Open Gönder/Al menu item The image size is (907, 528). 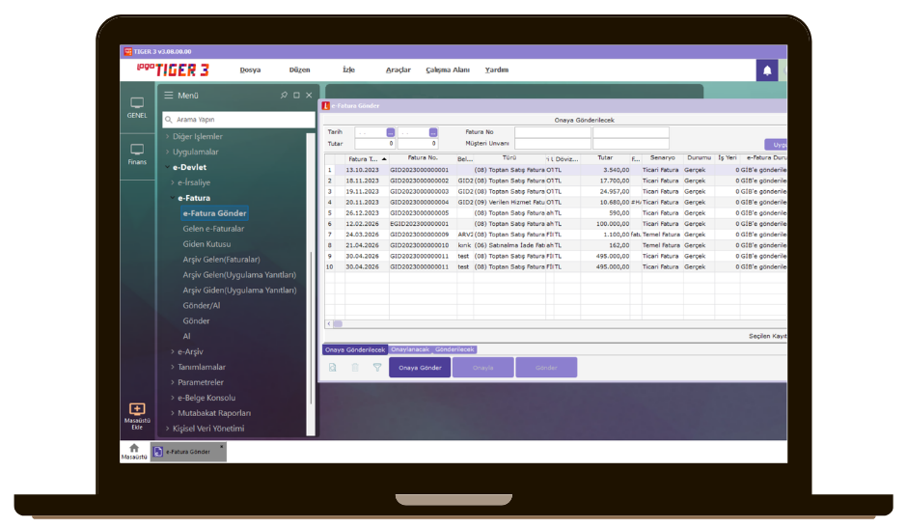(x=202, y=306)
